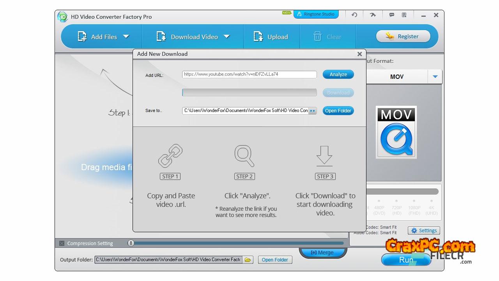
Task: Open the MOV output format dropdown
Action: 435,77
